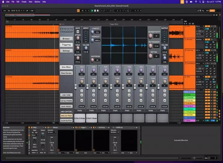This screenshot has height=163, width=223.
Task: Fold the Silencer device with its triangle
Action: click(x=50, y=128)
